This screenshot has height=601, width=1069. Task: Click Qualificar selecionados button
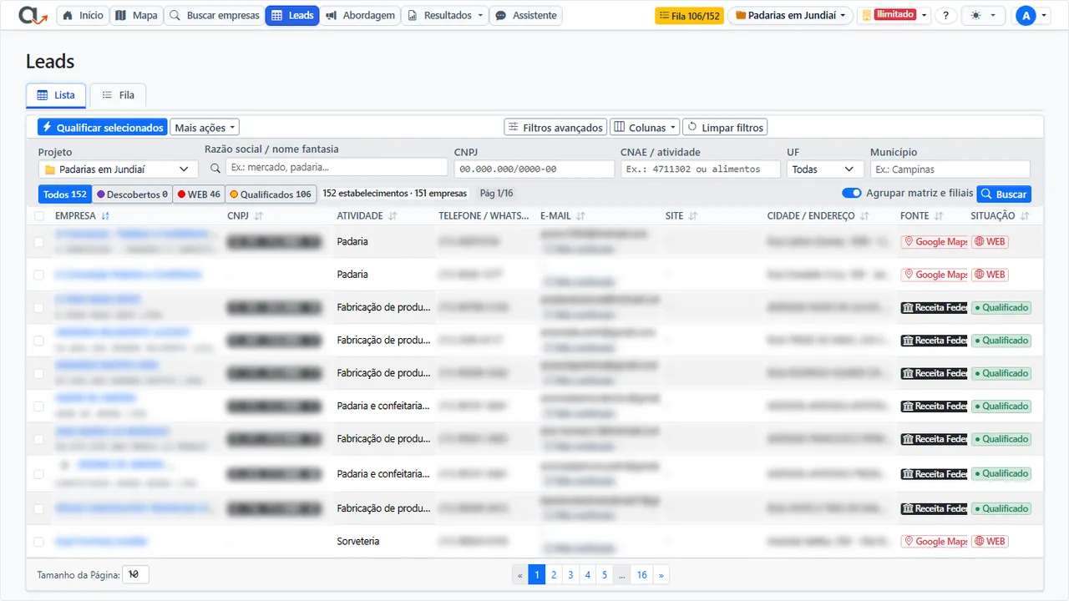coord(102,128)
